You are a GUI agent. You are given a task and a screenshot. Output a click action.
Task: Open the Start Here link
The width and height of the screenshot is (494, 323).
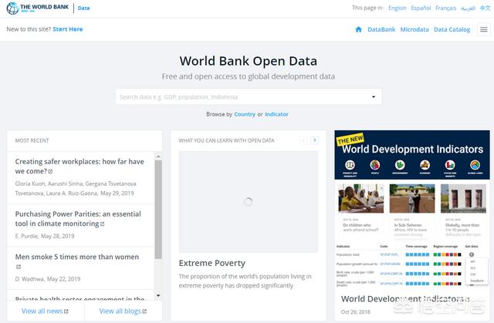[x=68, y=29]
